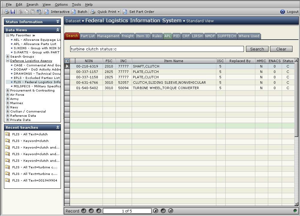This screenshot has height=216, width=300.
Task: Click the column chooser icon at grid corner
Action: point(67,61)
